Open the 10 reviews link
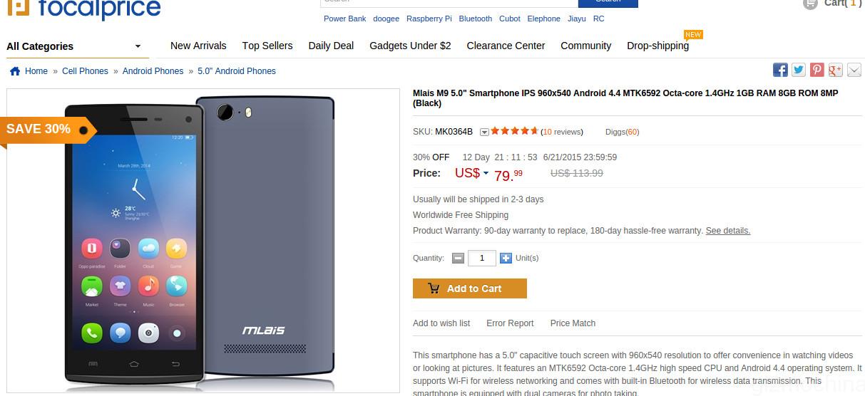865x396 pixels. pos(563,132)
